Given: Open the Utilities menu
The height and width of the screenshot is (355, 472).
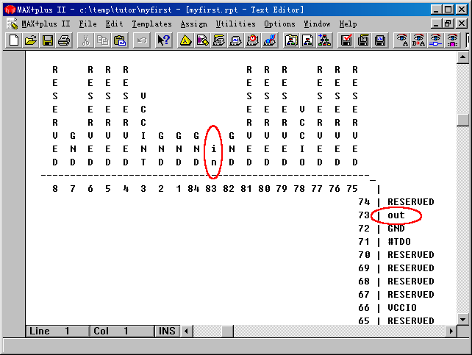Looking at the screenshot, I should coord(236,24).
